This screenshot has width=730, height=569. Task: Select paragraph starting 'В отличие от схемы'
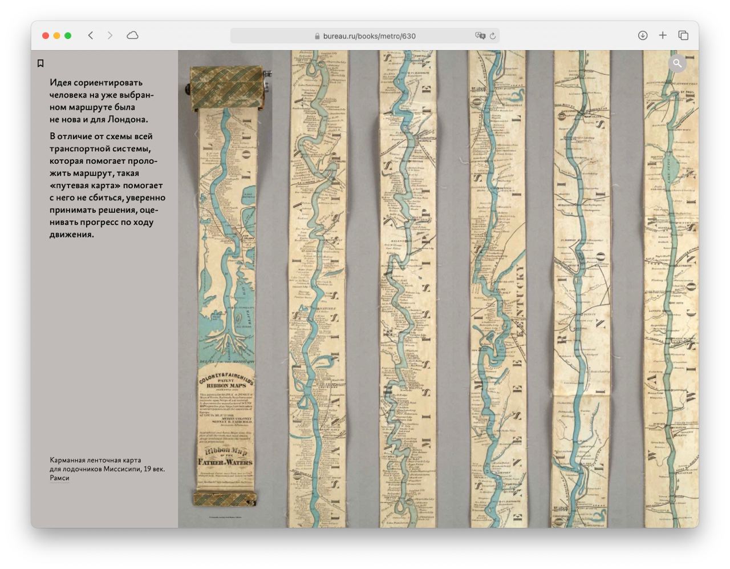pos(107,185)
